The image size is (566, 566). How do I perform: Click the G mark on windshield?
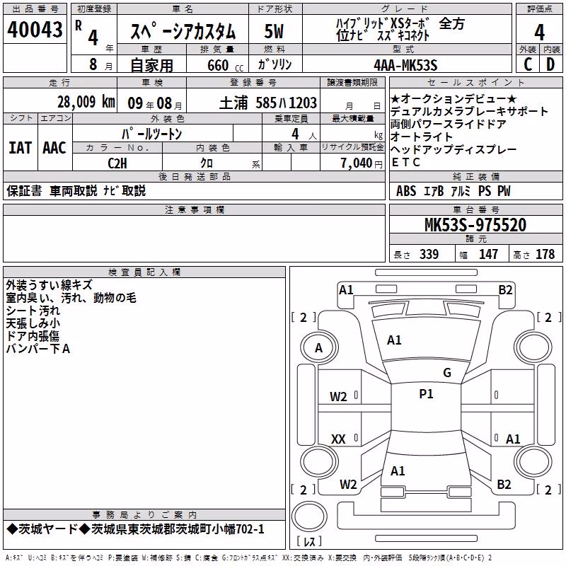tap(447, 372)
